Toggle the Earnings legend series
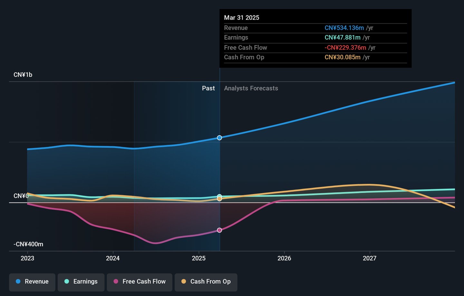464x296 pixels. coord(81,282)
